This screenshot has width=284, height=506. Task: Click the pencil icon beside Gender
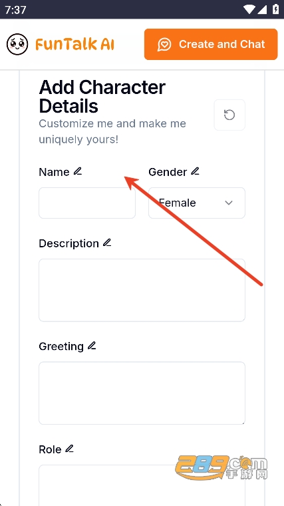pos(195,171)
